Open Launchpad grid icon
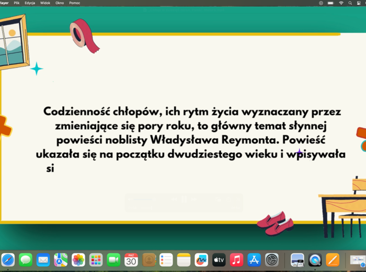 point(96,259)
